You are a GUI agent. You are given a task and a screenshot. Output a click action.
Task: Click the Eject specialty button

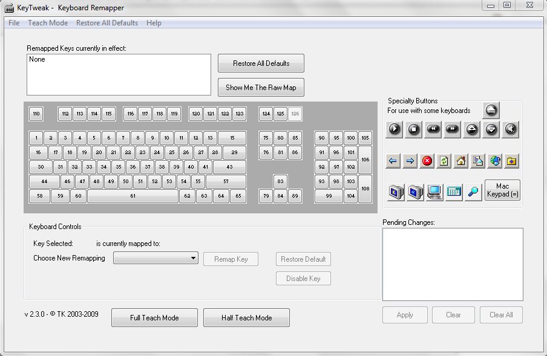pos(491,111)
